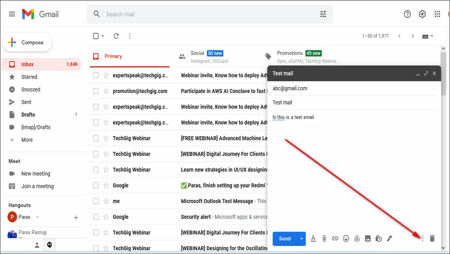This screenshot has width=450, height=254.
Task: Insert photo in the compose window
Action: [368, 239]
